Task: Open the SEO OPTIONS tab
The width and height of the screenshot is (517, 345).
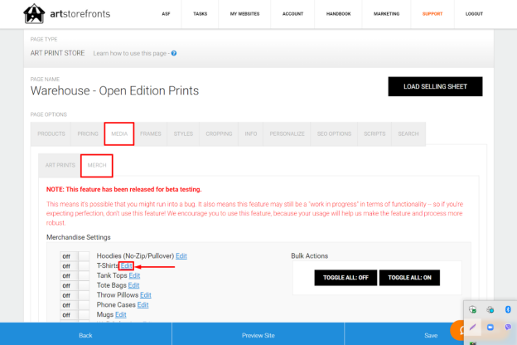Action: [x=334, y=134]
